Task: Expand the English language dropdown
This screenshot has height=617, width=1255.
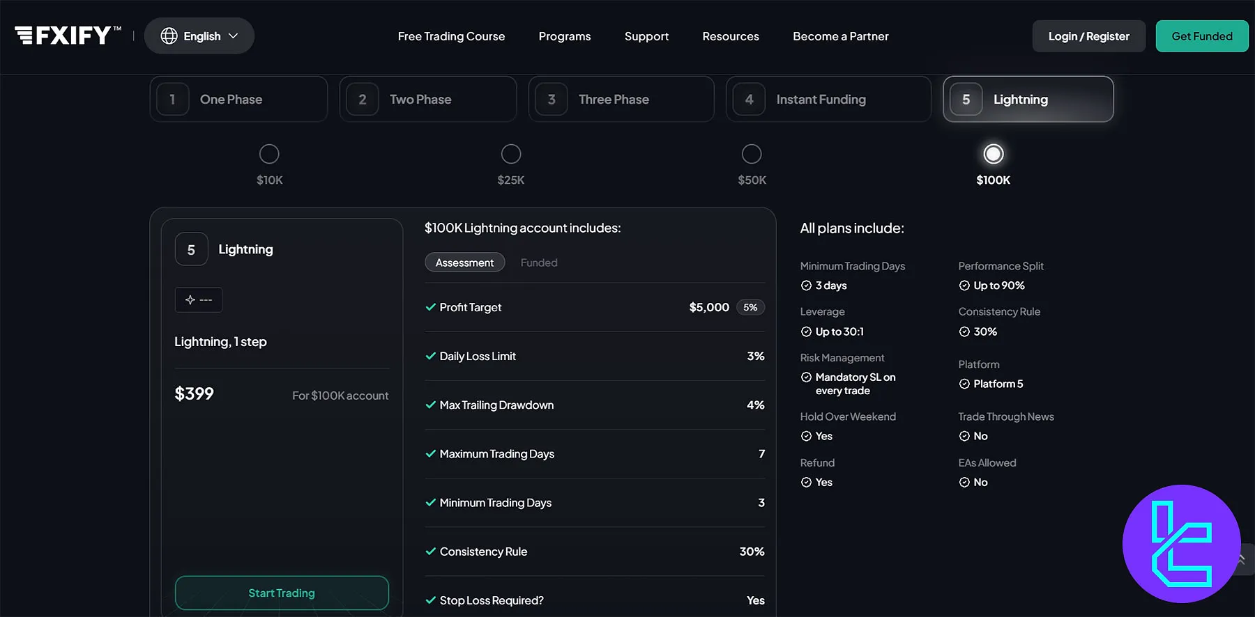Action: (199, 36)
